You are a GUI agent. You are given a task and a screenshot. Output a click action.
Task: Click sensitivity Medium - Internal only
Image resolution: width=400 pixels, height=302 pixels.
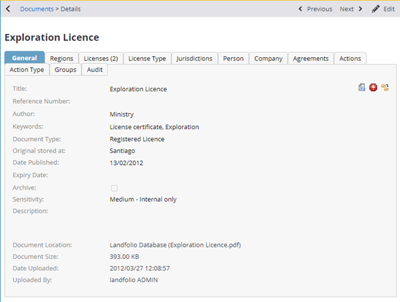[143, 199]
